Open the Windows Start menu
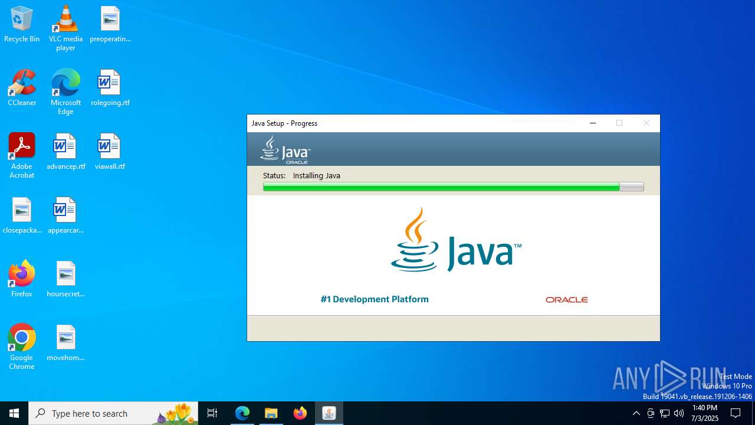 click(14, 413)
